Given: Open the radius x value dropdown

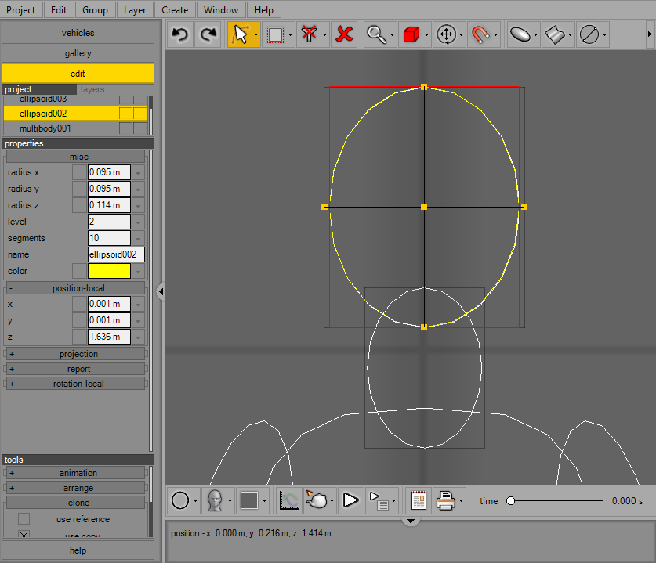Looking at the screenshot, I should click(138, 172).
